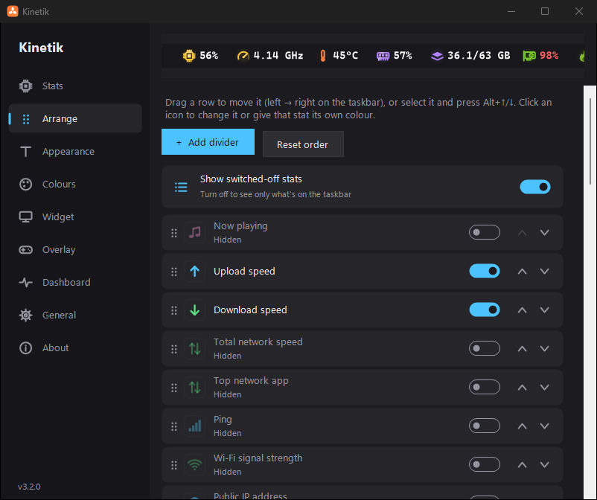Click the drag handle of Now playing row

tap(174, 232)
